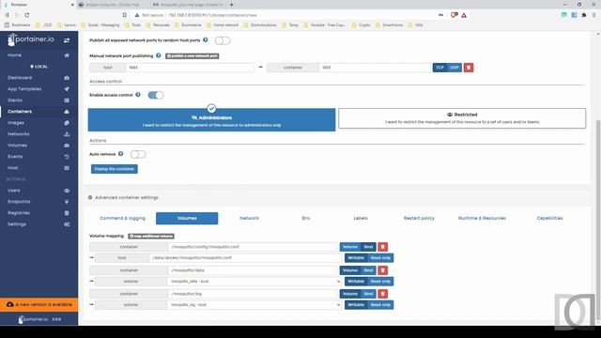Click the browser extensions puzzle icon
Image resolution: width=601 pixels, height=338 pixels.
[x=584, y=15]
